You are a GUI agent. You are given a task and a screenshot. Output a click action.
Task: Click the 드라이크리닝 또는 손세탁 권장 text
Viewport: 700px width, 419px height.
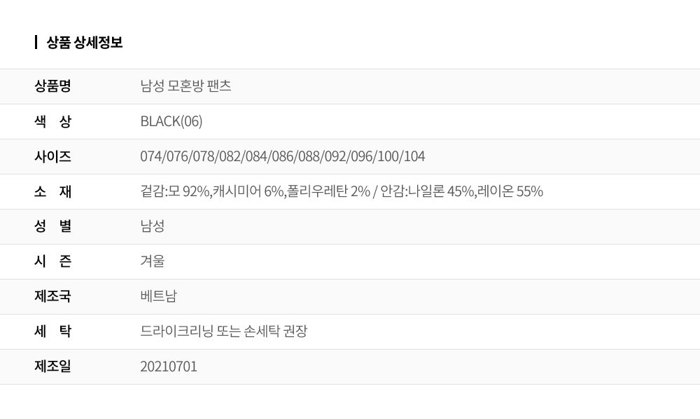(223, 331)
